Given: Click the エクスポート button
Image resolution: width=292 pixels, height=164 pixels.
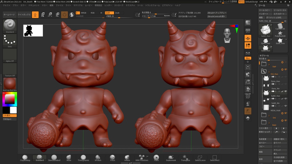Looking at the screenshot, I should click(x=280, y=14).
